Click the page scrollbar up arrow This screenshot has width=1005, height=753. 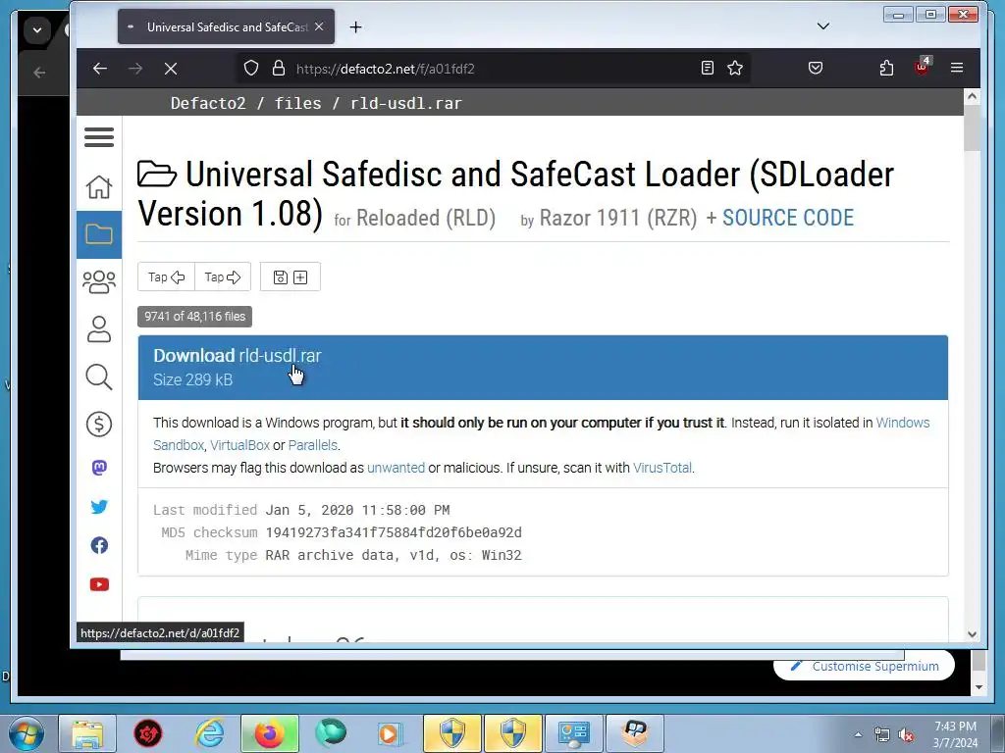click(x=972, y=96)
